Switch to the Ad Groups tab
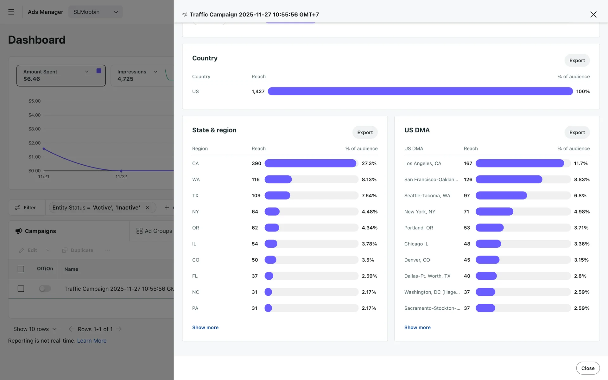The width and height of the screenshot is (608, 380). [154, 231]
